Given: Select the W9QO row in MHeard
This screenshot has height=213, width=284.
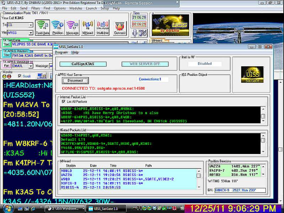Looking at the screenshot, I should click(128, 179).
